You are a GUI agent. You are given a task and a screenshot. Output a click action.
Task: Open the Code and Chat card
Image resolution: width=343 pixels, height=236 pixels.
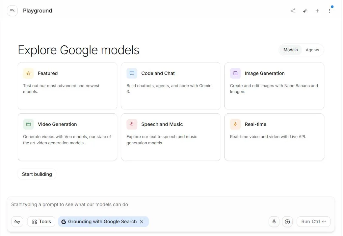tap(171, 86)
